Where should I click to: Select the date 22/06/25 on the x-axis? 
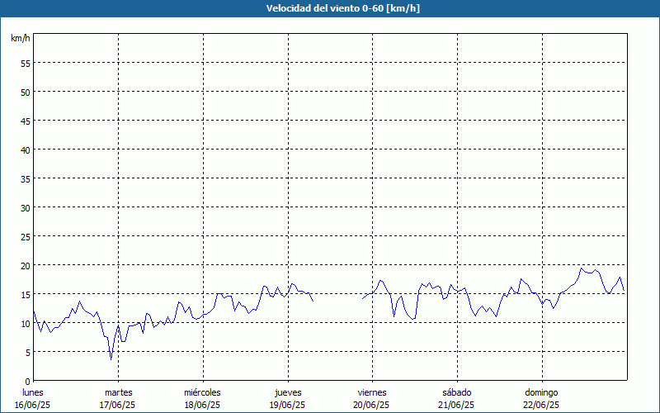coord(541,405)
